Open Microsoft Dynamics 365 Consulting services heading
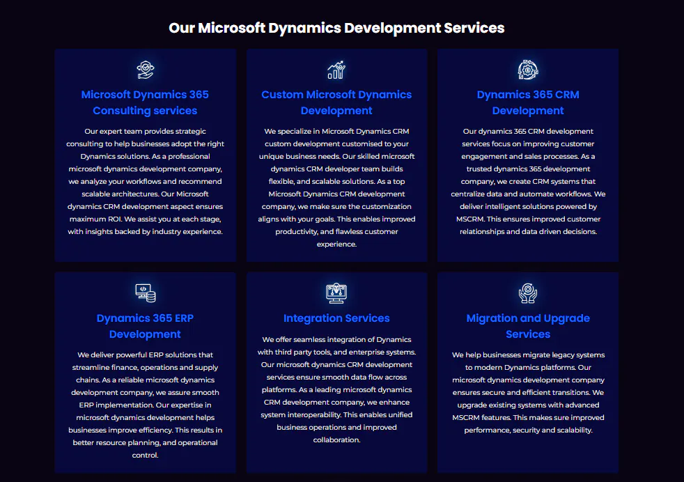684x482 pixels. coord(145,102)
